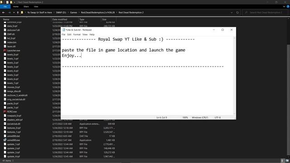Select the socialclub.dll file icon
Image resolution: width=290 pixels, height=163 pixels.
(x=5, y=124)
